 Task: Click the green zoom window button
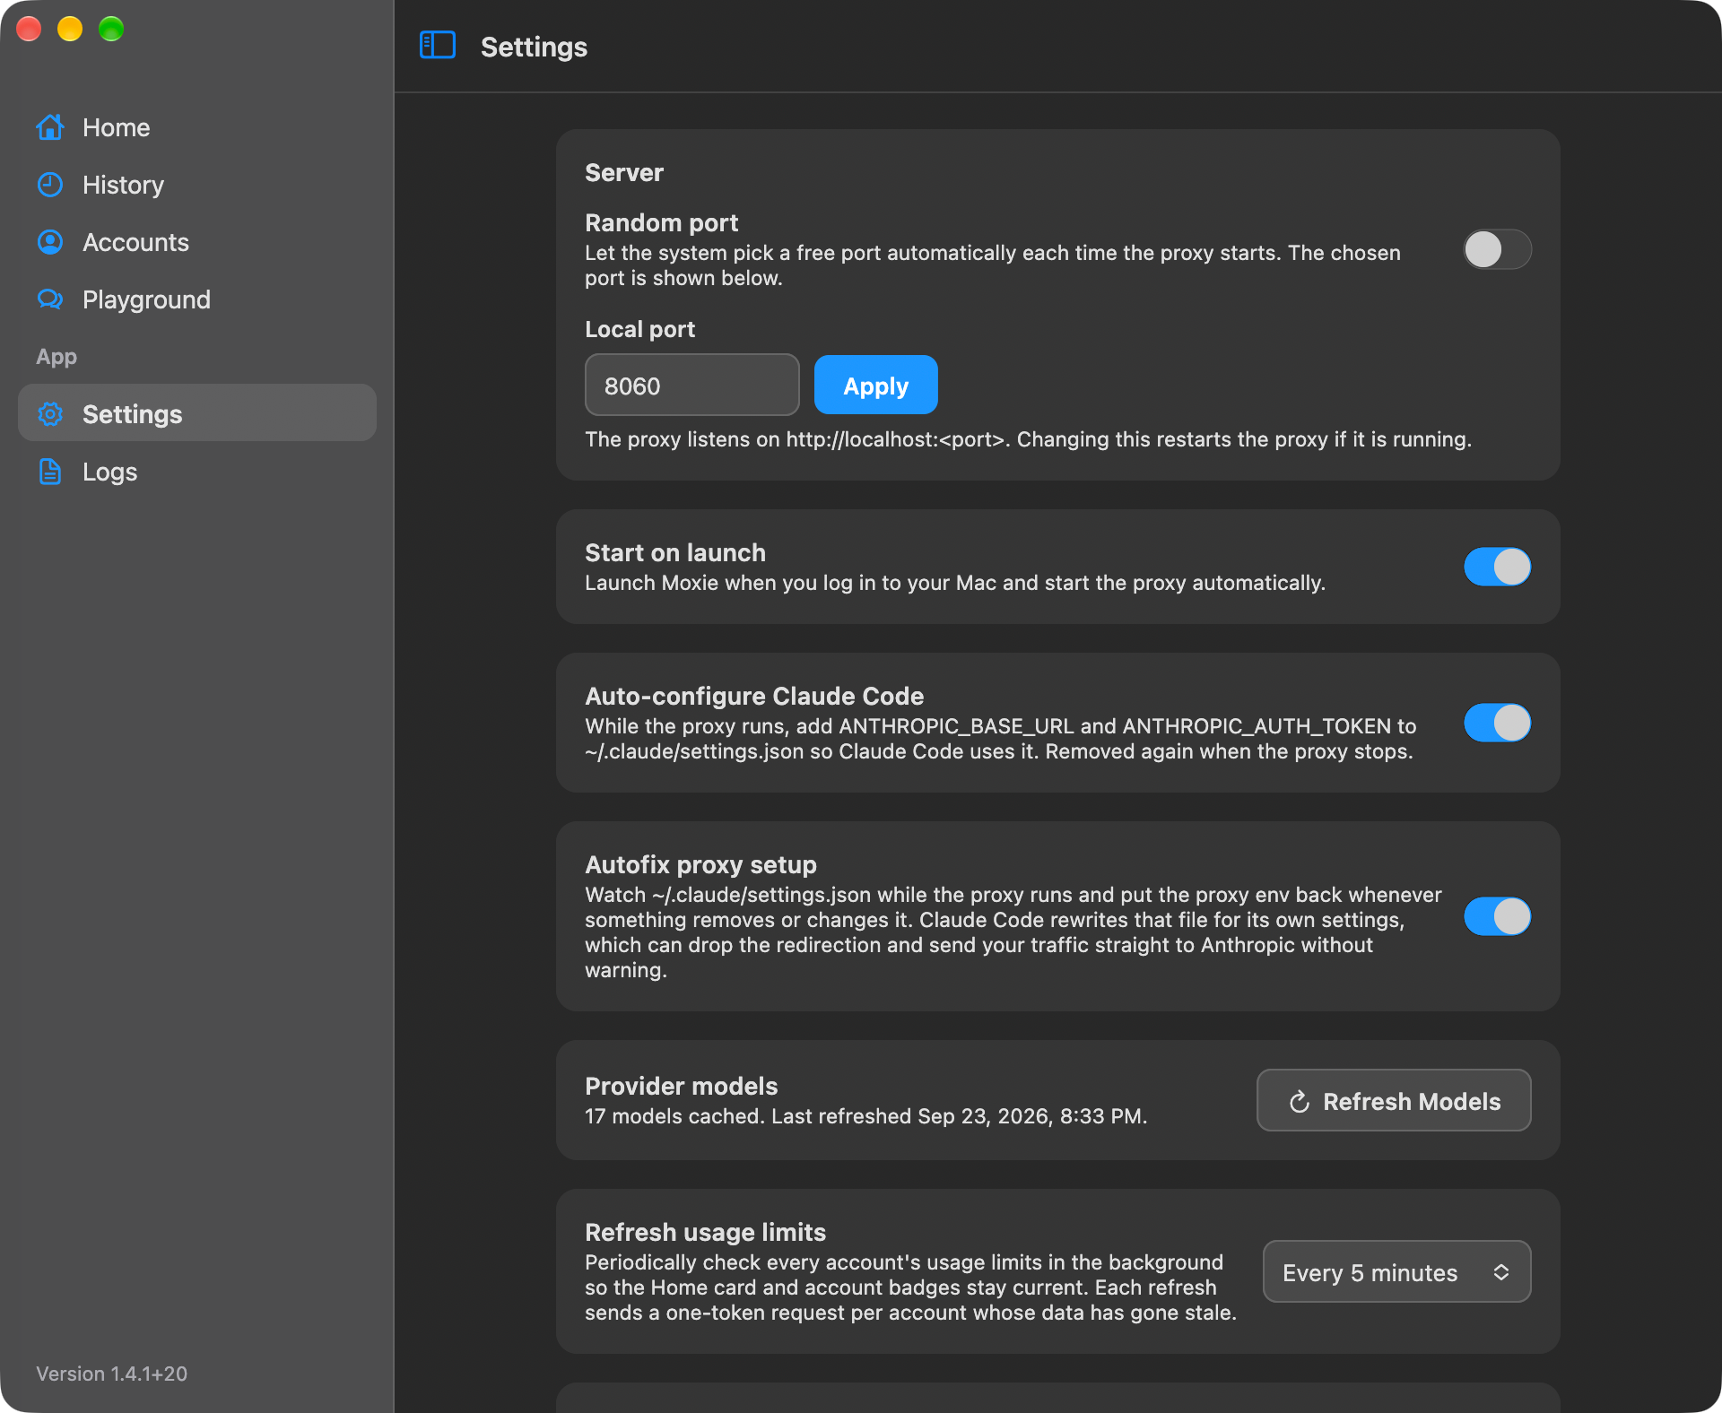click(x=111, y=29)
